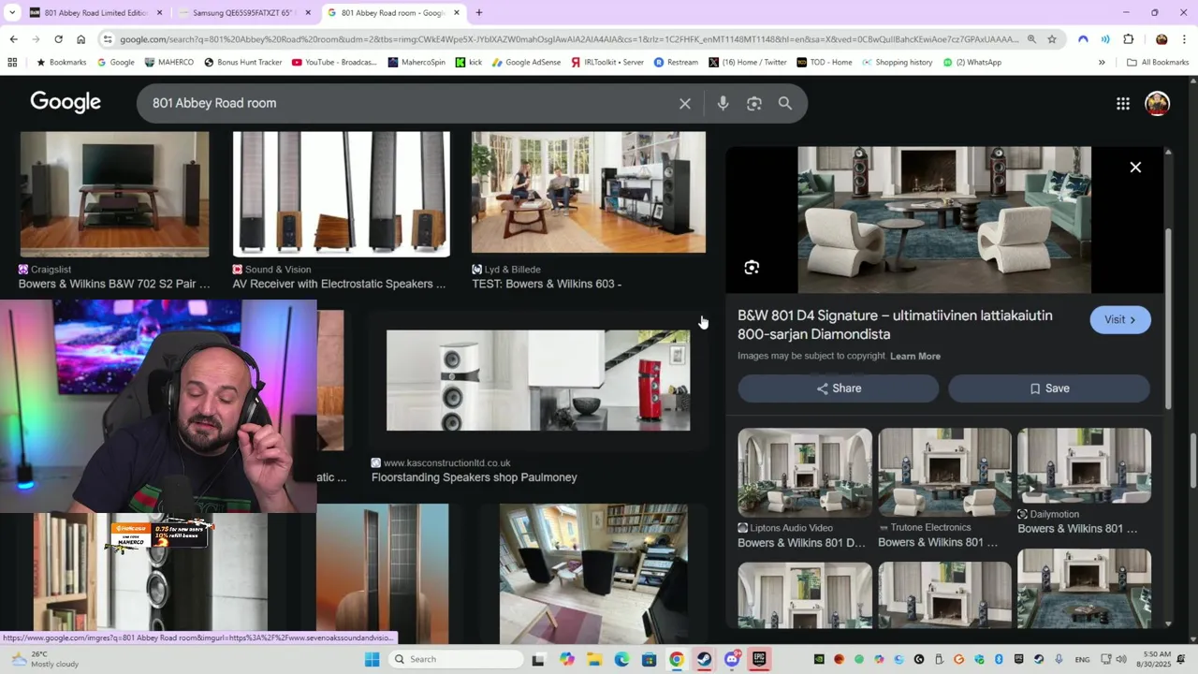Open a new browser tab

click(479, 13)
